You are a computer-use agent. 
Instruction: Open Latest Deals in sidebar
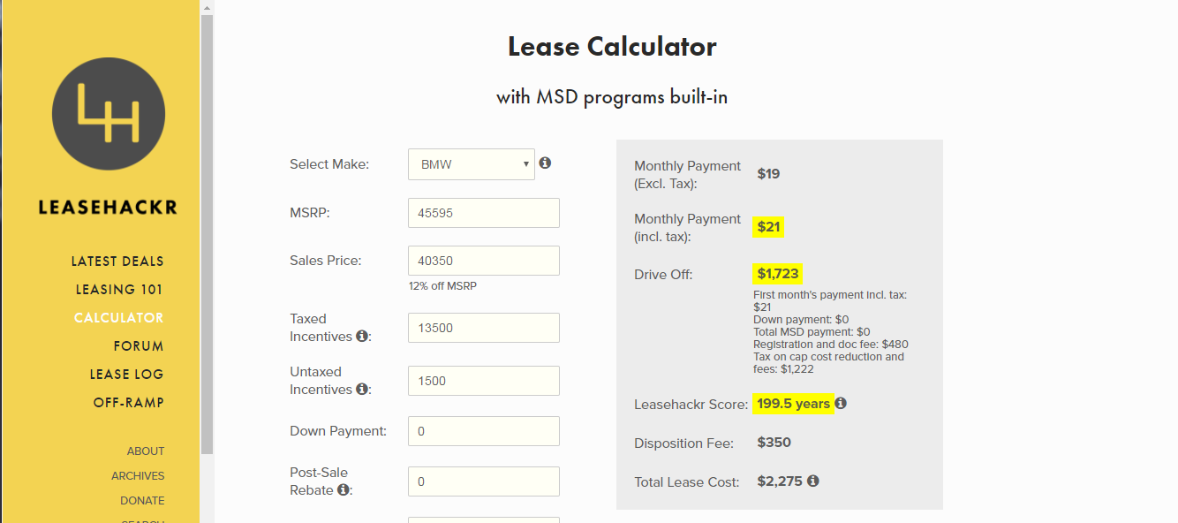(x=117, y=261)
